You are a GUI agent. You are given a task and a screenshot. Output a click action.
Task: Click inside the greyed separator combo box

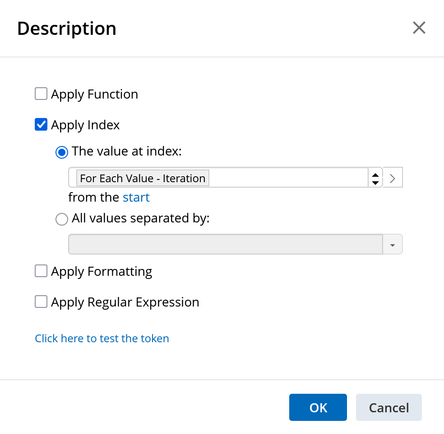point(226,245)
